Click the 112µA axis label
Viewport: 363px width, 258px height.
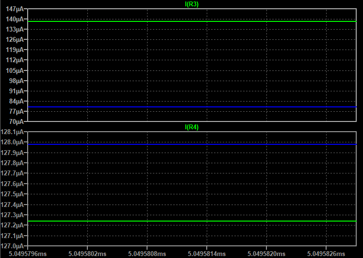(x=15, y=60)
